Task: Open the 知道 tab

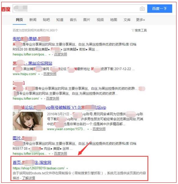Action: [60, 20]
